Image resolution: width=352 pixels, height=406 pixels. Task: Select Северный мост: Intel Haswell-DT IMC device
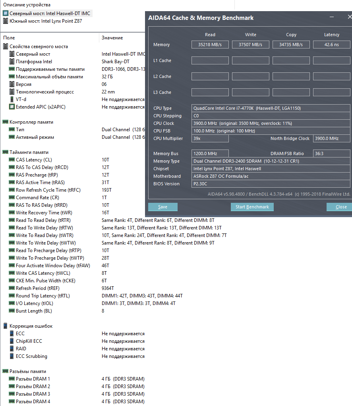point(47,14)
